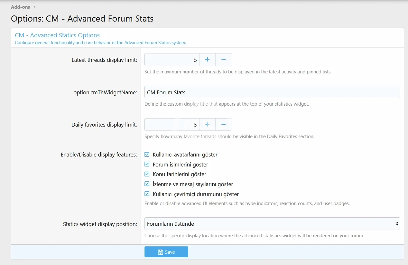Click the breadcrumb chevron after Add-ons
The width and height of the screenshot is (408, 265).
35,7
